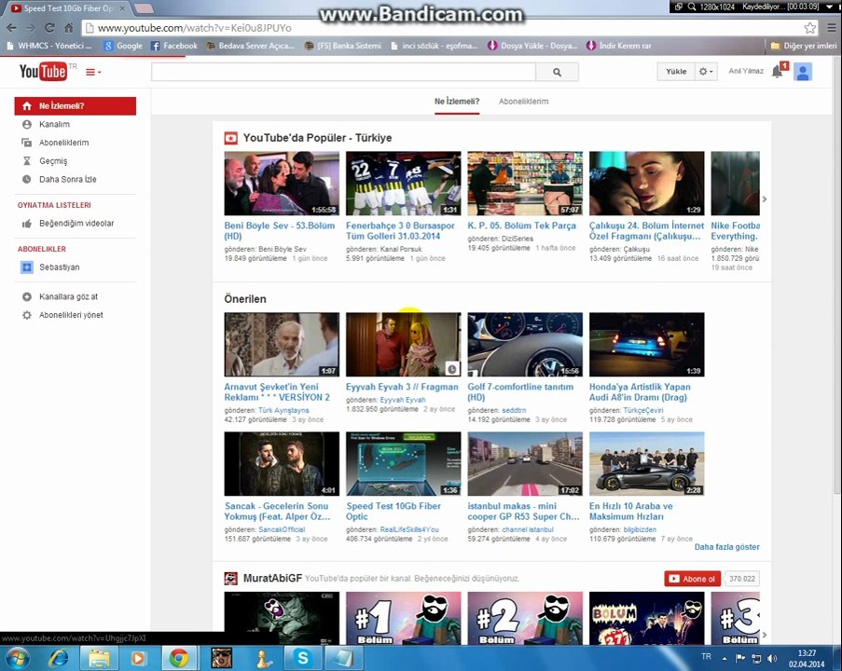This screenshot has width=842, height=671.
Task: Open the guide menu next to YouTube logo
Action: [93, 72]
